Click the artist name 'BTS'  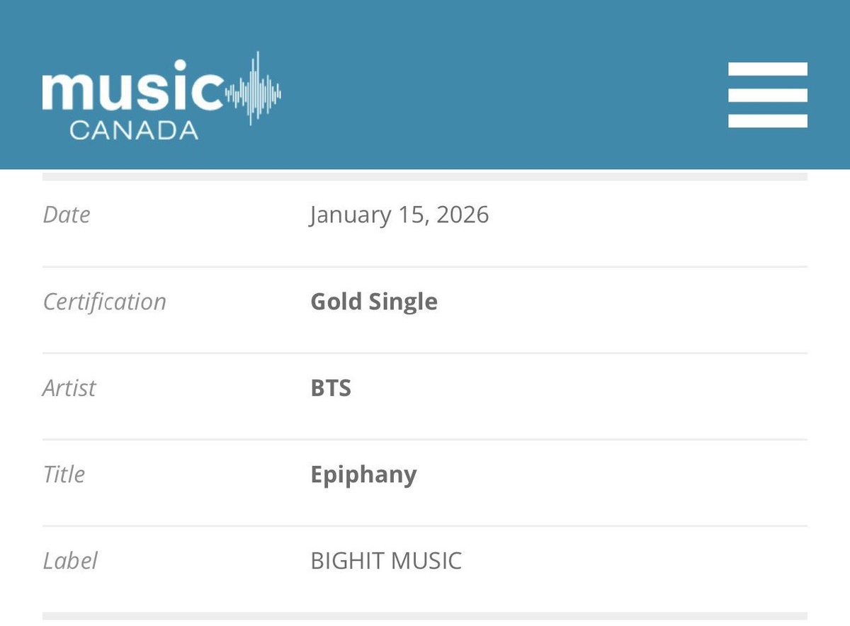[x=331, y=388]
